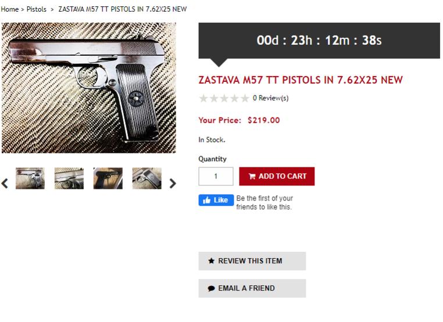Select the second gallery thumbnail
Viewport: 443px width, 322px height.
69,178
